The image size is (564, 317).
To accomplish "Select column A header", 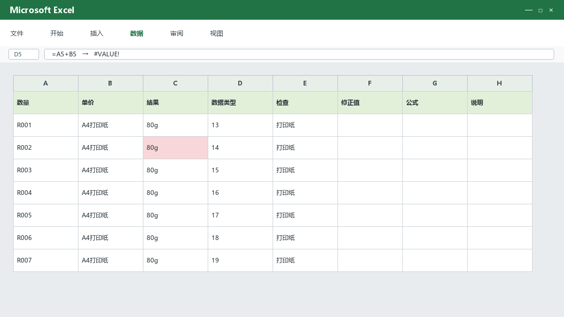I will point(46,83).
